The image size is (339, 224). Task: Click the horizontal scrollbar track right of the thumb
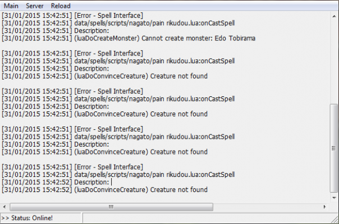click(267, 207)
